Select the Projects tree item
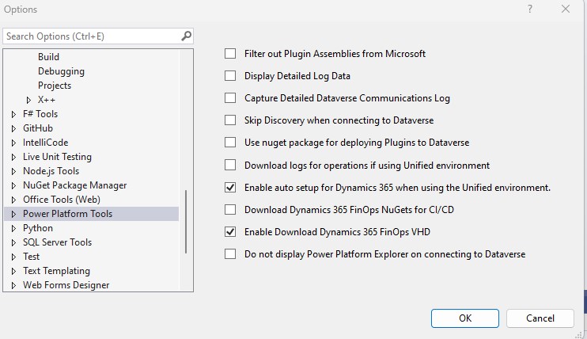Image resolution: width=587 pixels, height=339 pixels. (x=55, y=86)
